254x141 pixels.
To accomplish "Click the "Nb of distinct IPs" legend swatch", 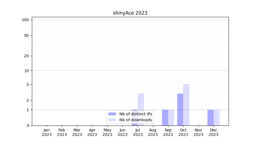I will [x=112, y=114].
